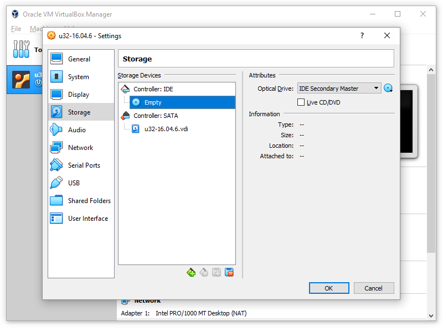Open the Network settings category
This screenshot has width=443, height=332.
[x=80, y=148]
